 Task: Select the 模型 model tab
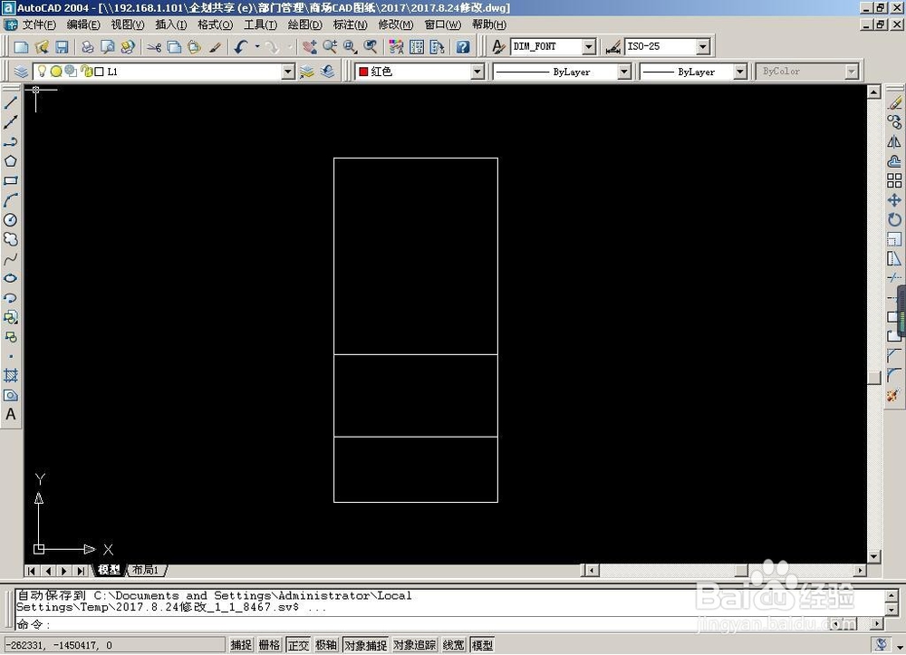110,570
